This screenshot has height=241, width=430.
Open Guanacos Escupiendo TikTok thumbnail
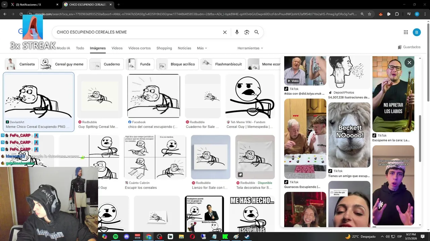(x=305, y=139)
